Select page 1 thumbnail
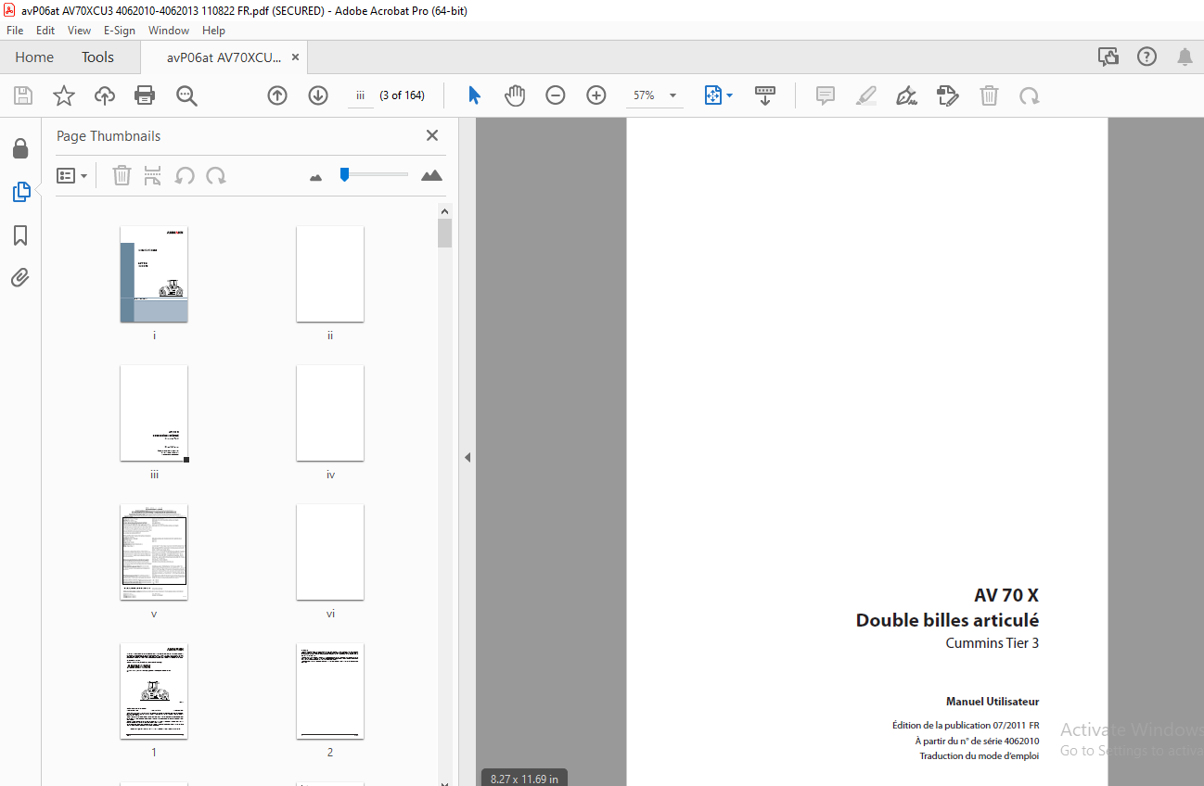Image resolution: width=1204 pixels, height=786 pixels. click(154, 691)
